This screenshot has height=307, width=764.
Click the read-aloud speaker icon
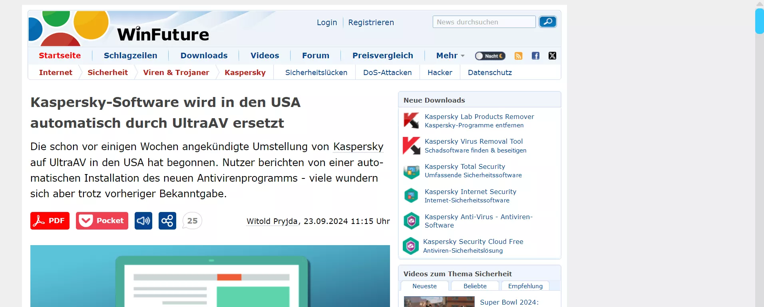click(x=143, y=221)
